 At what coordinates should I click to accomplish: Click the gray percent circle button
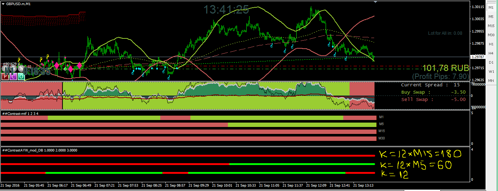[x=21, y=69]
